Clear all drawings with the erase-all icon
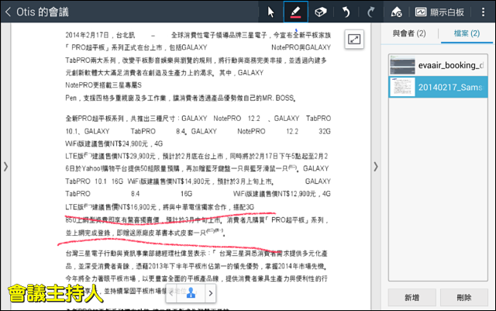496x311 pixels. [x=396, y=12]
